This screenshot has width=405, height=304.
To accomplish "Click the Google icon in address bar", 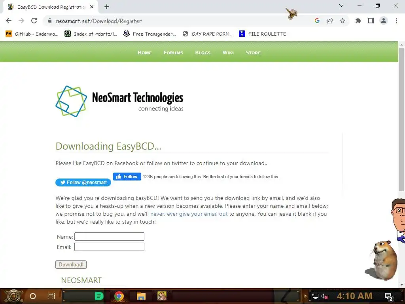I will coord(317,21).
